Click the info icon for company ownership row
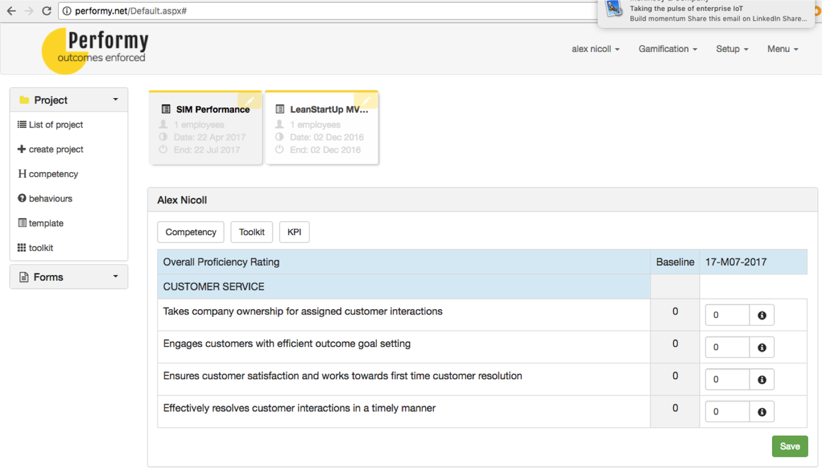The height and width of the screenshot is (473, 822). coord(762,315)
